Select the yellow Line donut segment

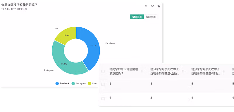coord(66,35)
